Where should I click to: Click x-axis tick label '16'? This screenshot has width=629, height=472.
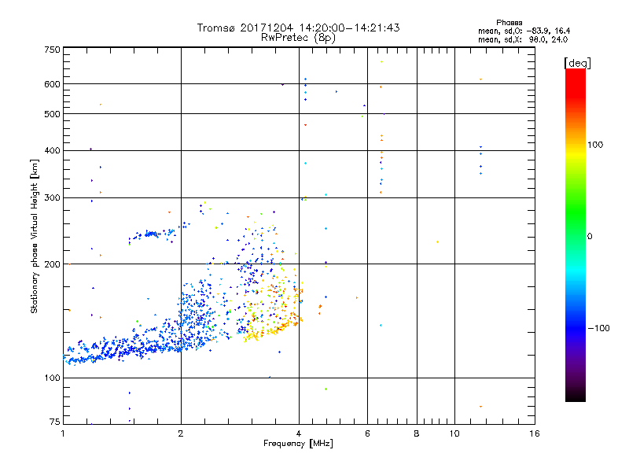[x=535, y=433]
